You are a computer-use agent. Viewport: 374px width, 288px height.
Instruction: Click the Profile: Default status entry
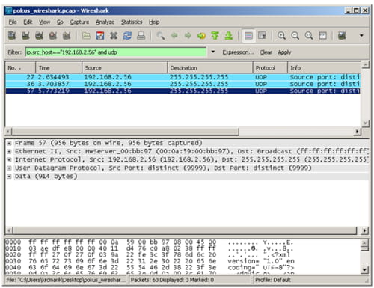point(273,280)
